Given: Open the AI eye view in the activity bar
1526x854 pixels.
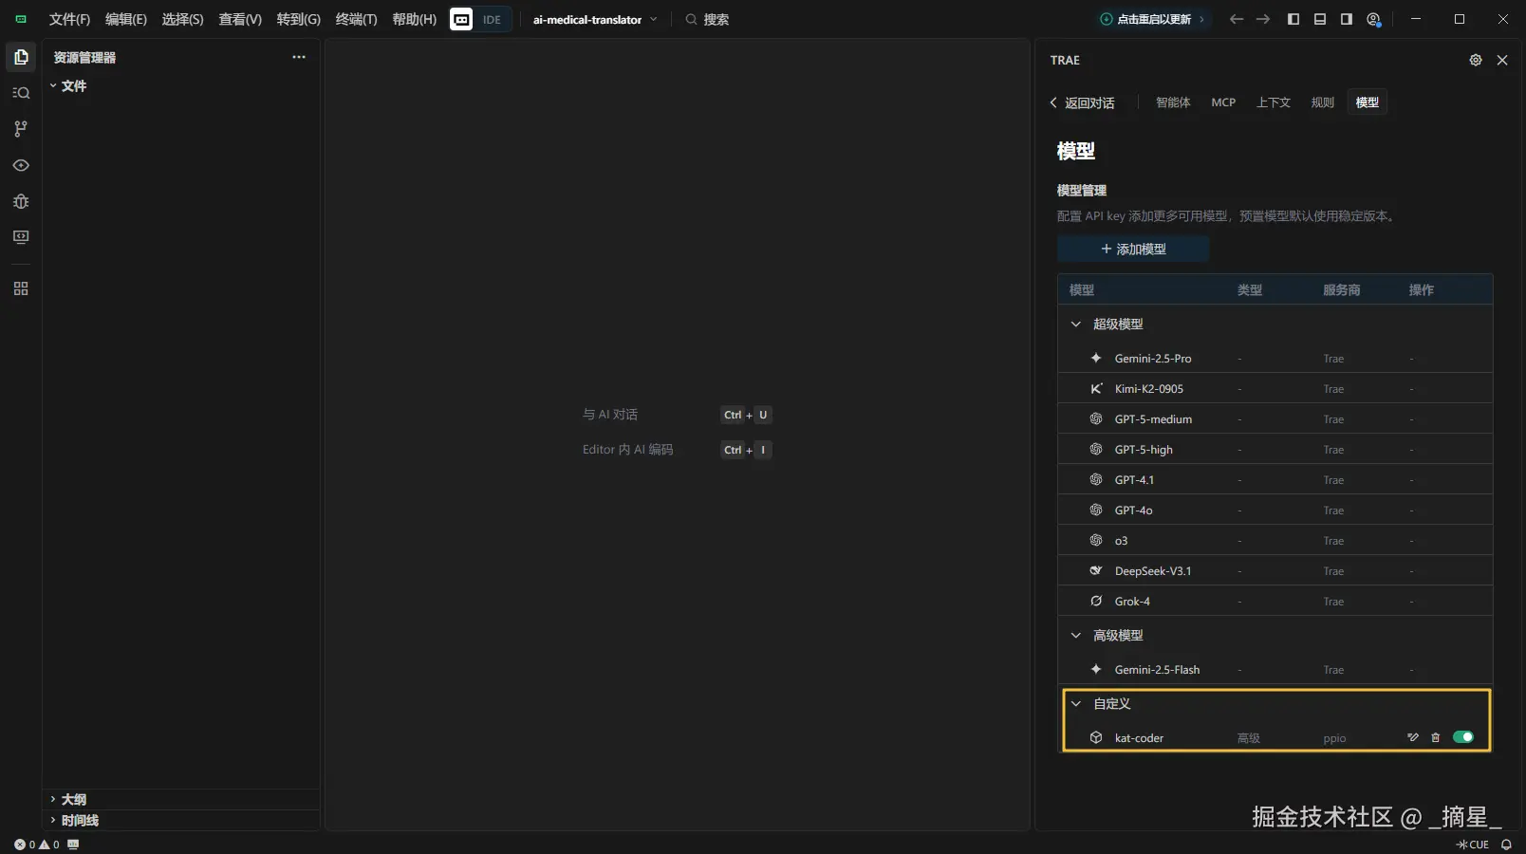Looking at the screenshot, I should point(21,165).
